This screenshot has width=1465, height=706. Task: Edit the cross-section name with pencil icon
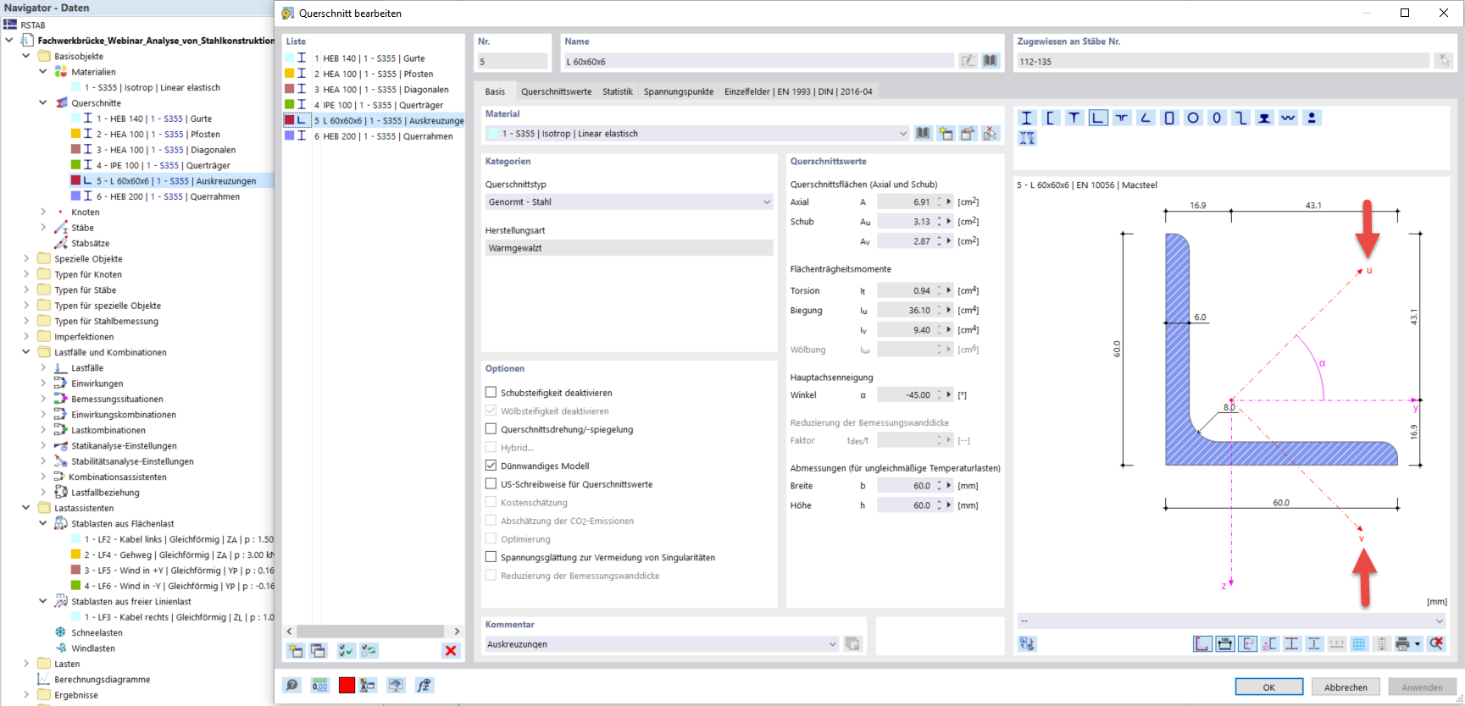point(968,61)
